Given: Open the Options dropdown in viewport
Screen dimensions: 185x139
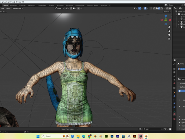Looking at the screenshot, I should 167,12.
